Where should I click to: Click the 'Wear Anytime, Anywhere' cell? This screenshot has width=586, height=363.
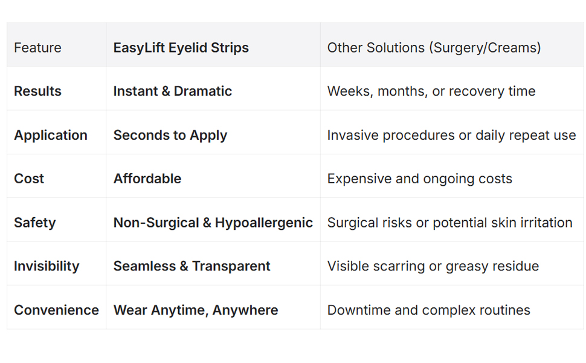tap(196, 310)
